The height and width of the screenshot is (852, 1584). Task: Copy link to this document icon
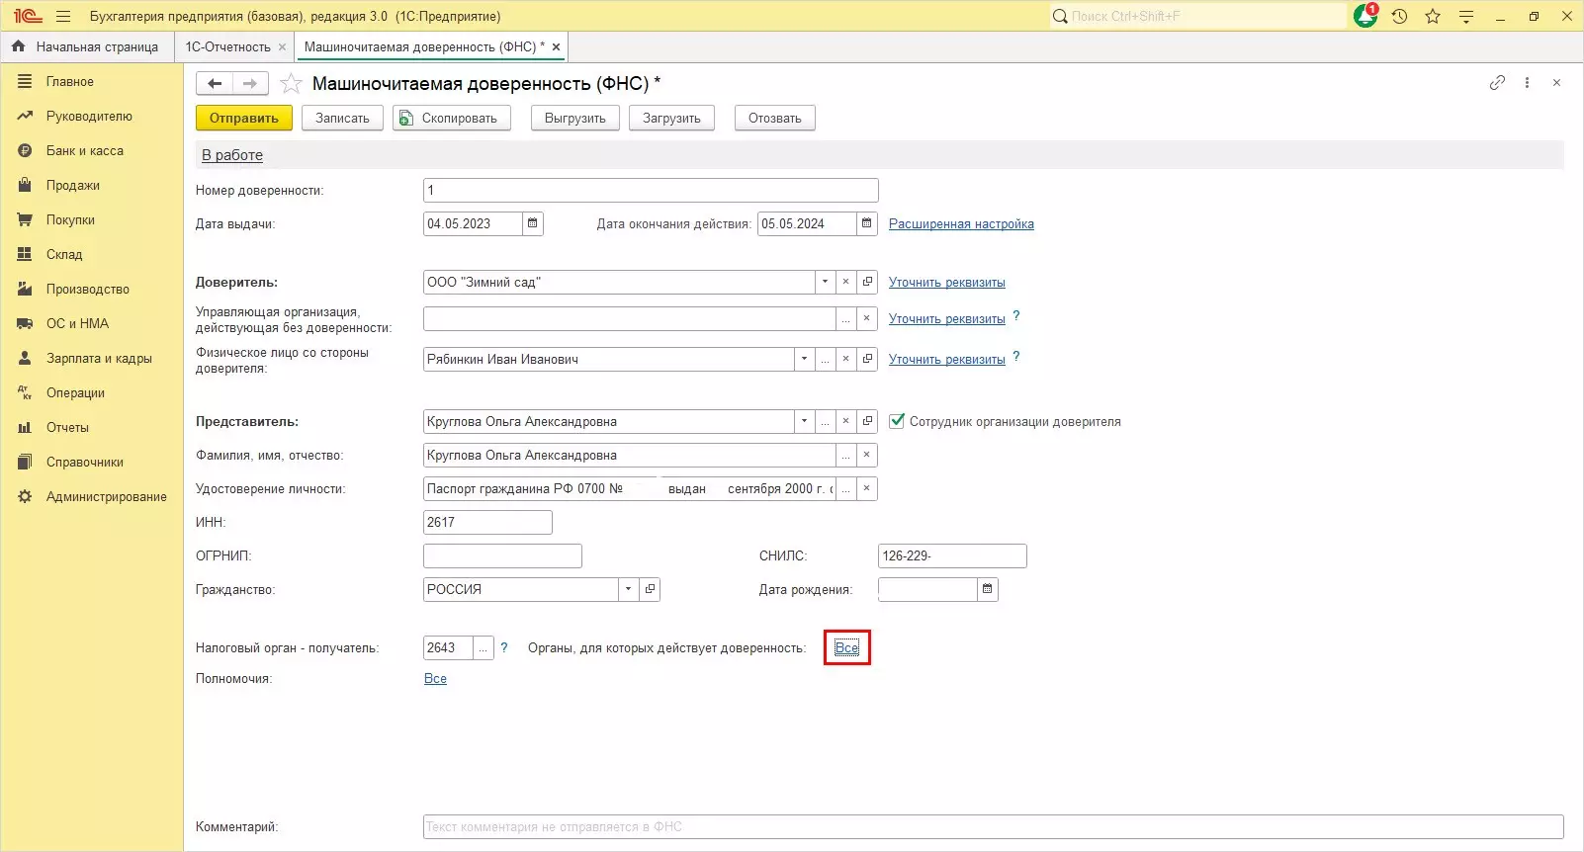tap(1497, 83)
